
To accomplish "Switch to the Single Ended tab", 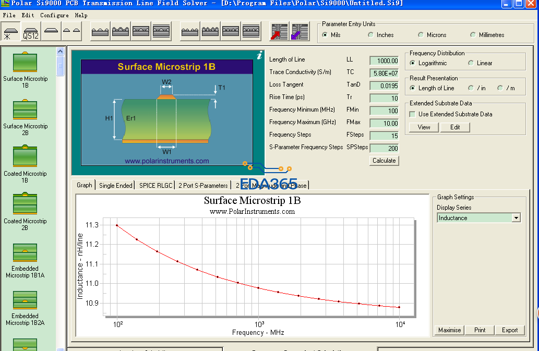I will pos(115,186).
